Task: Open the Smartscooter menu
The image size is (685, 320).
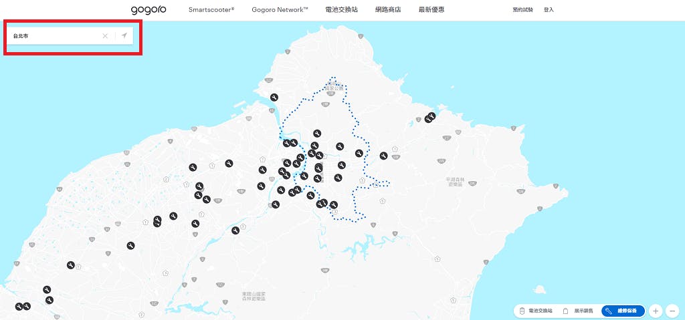Action: (211, 9)
